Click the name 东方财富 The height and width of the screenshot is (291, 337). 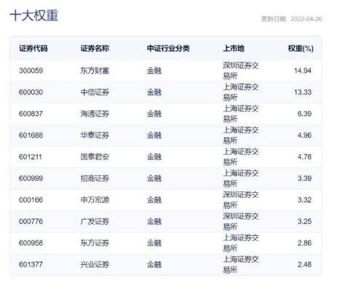[x=95, y=71]
